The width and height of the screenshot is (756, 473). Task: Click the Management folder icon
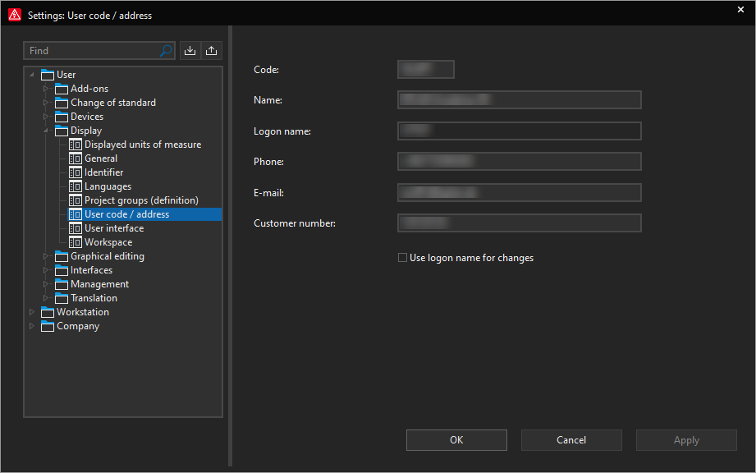point(62,284)
